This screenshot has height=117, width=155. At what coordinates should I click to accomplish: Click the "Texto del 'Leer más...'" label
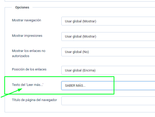28,85
